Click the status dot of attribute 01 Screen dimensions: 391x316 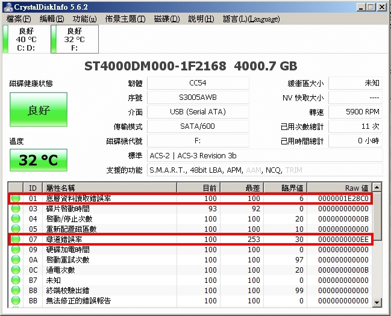point(16,199)
